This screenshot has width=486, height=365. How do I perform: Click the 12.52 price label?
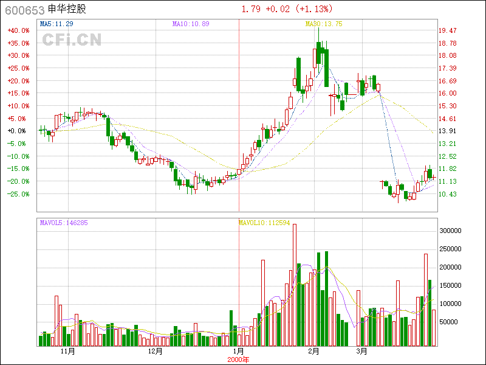coord(448,156)
